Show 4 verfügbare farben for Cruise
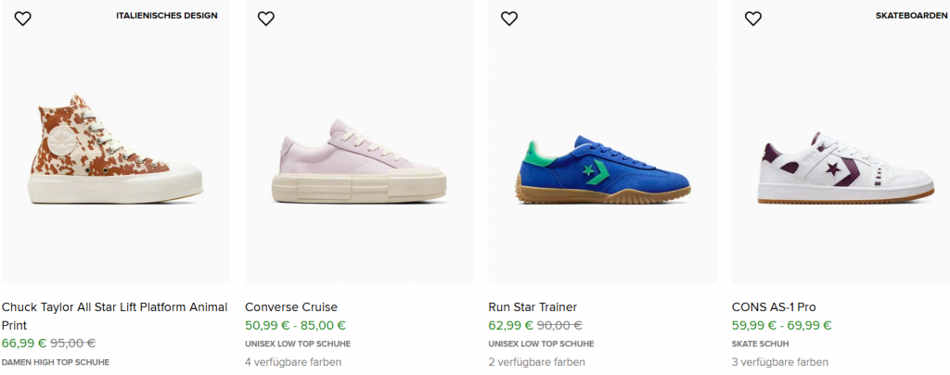 [293, 362]
